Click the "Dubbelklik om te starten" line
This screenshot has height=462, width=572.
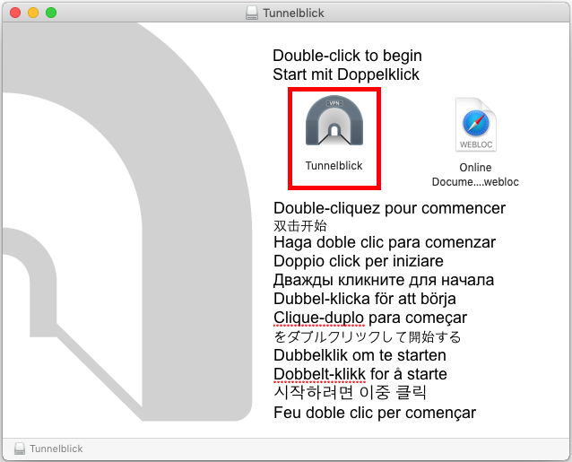click(360, 355)
